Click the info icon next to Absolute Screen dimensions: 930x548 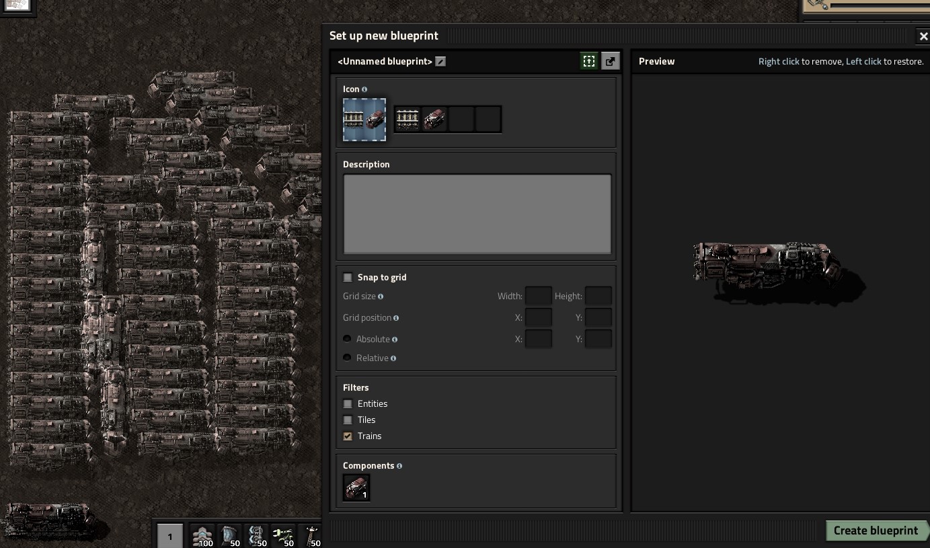[x=395, y=340]
